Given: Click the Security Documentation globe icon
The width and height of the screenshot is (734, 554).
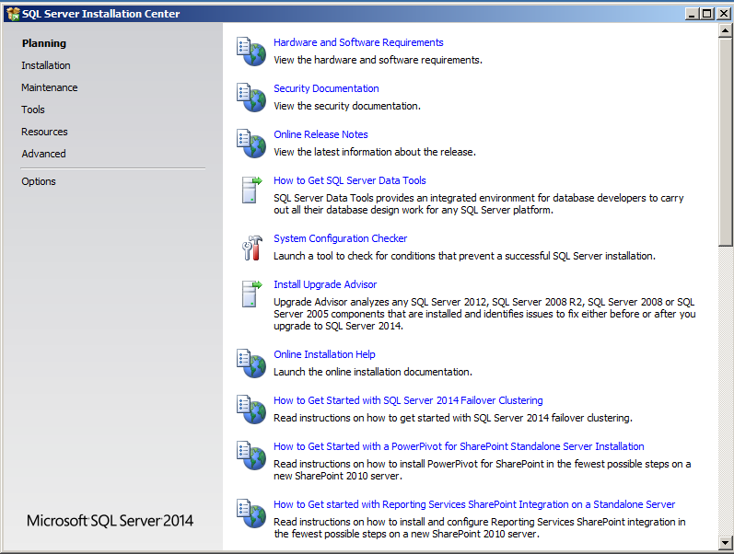Looking at the screenshot, I should [250, 98].
